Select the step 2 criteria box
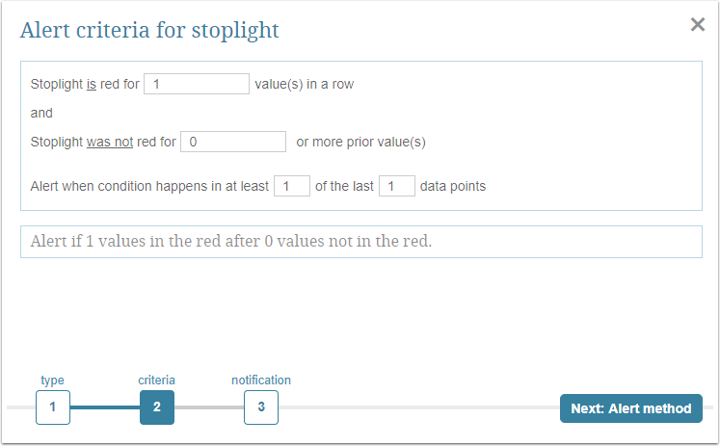The width and height of the screenshot is (720, 446). [x=157, y=407]
